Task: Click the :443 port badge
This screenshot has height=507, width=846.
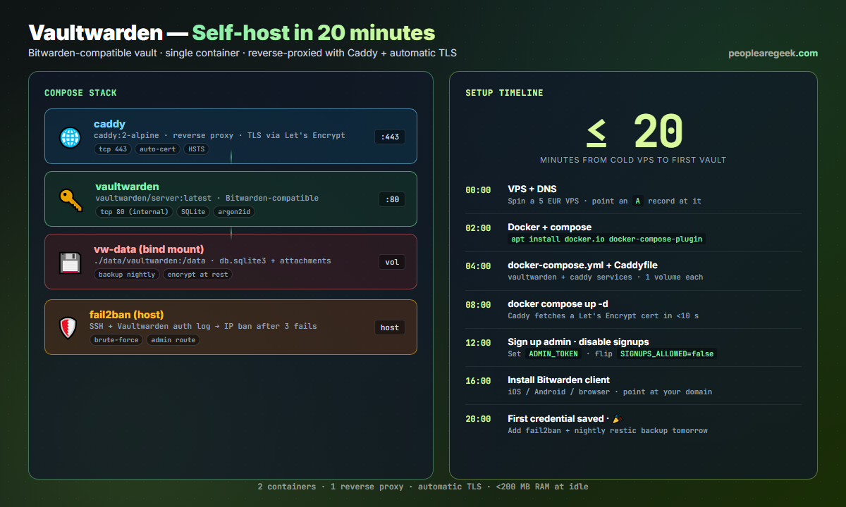Action: (390, 137)
